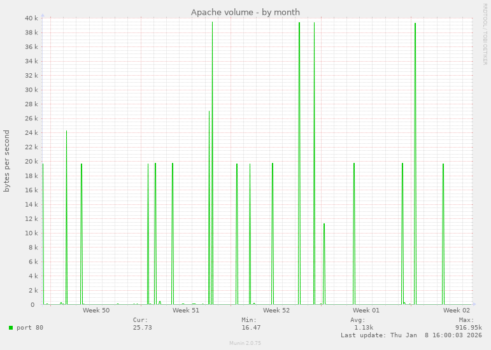Image resolution: width=491 pixels, height=350 pixels.
Task: Click the '0' y-axis value
Action: click(32, 305)
